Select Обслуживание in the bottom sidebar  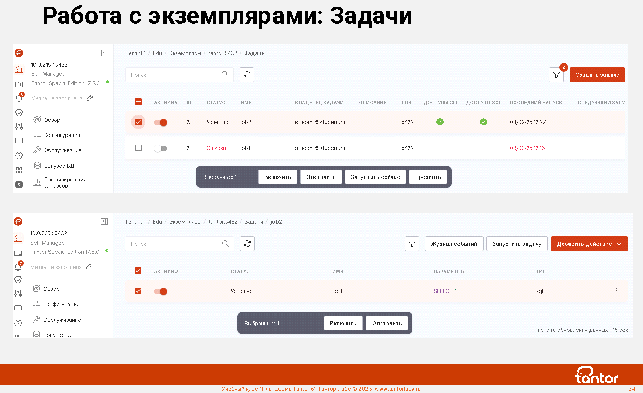click(62, 320)
